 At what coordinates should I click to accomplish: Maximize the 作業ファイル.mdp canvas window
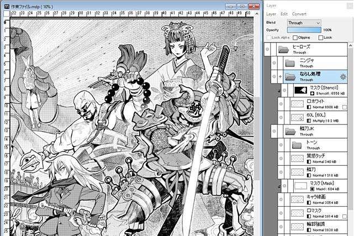(x=242, y=6)
